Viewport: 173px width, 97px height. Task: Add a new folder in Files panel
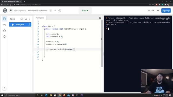[26, 19]
